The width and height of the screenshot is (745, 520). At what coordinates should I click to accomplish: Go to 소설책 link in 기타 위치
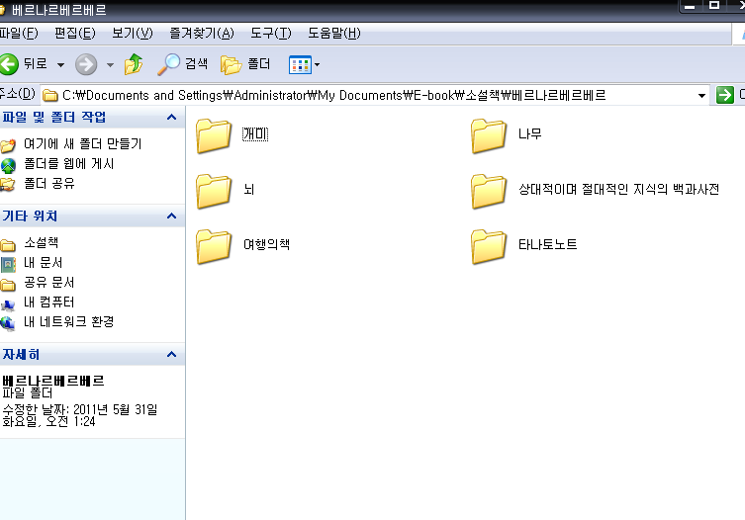click(42, 242)
